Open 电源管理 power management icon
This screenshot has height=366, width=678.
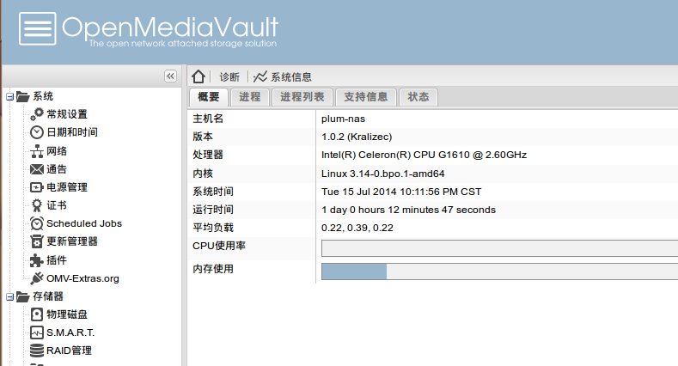point(37,187)
